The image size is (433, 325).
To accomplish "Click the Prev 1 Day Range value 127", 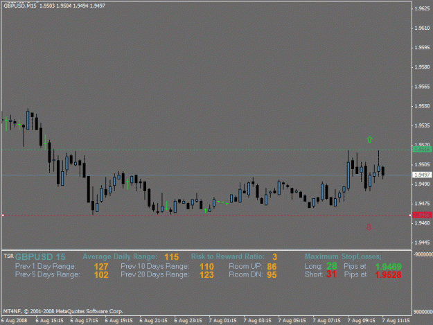I will click(x=101, y=267).
